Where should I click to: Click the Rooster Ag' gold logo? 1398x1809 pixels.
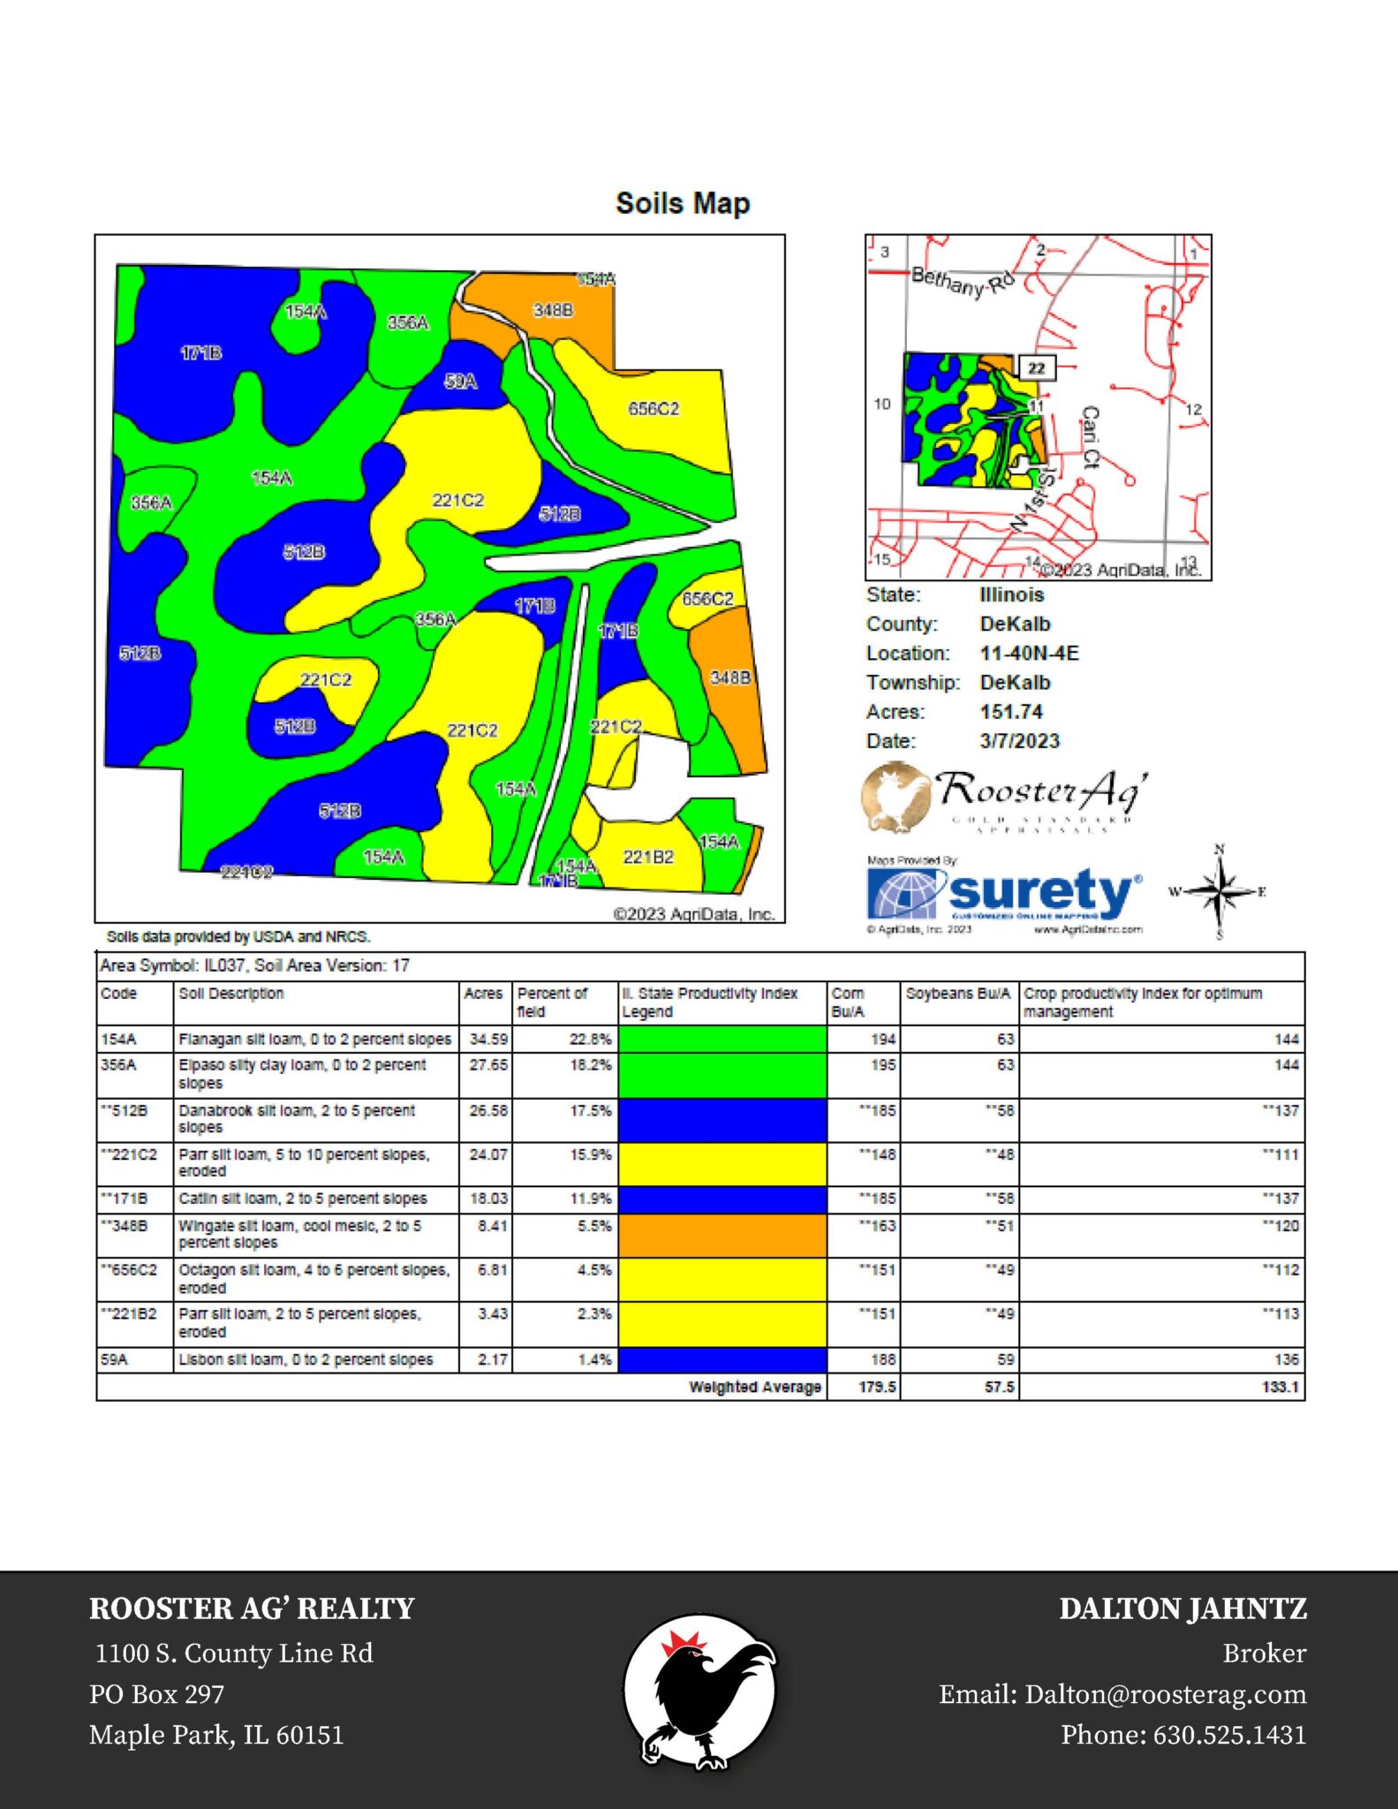[1004, 797]
